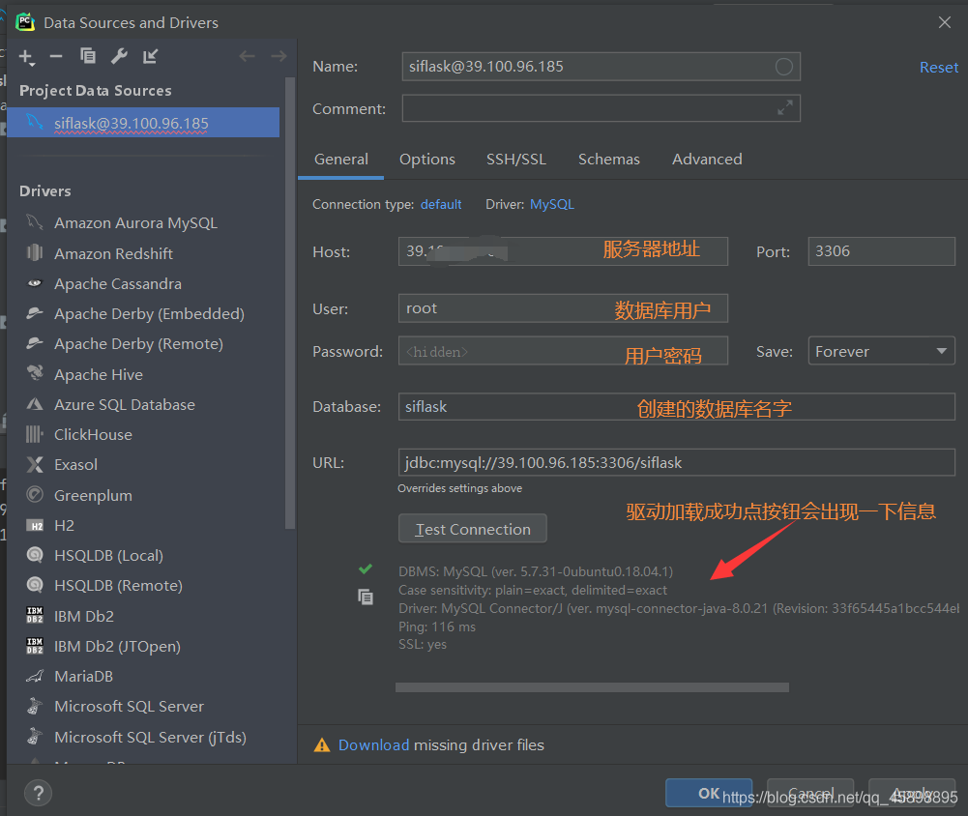Select Azure SQL Database driver

(x=125, y=404)
